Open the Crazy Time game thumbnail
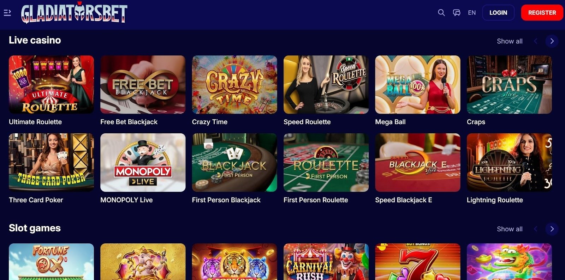 [234, 85]
